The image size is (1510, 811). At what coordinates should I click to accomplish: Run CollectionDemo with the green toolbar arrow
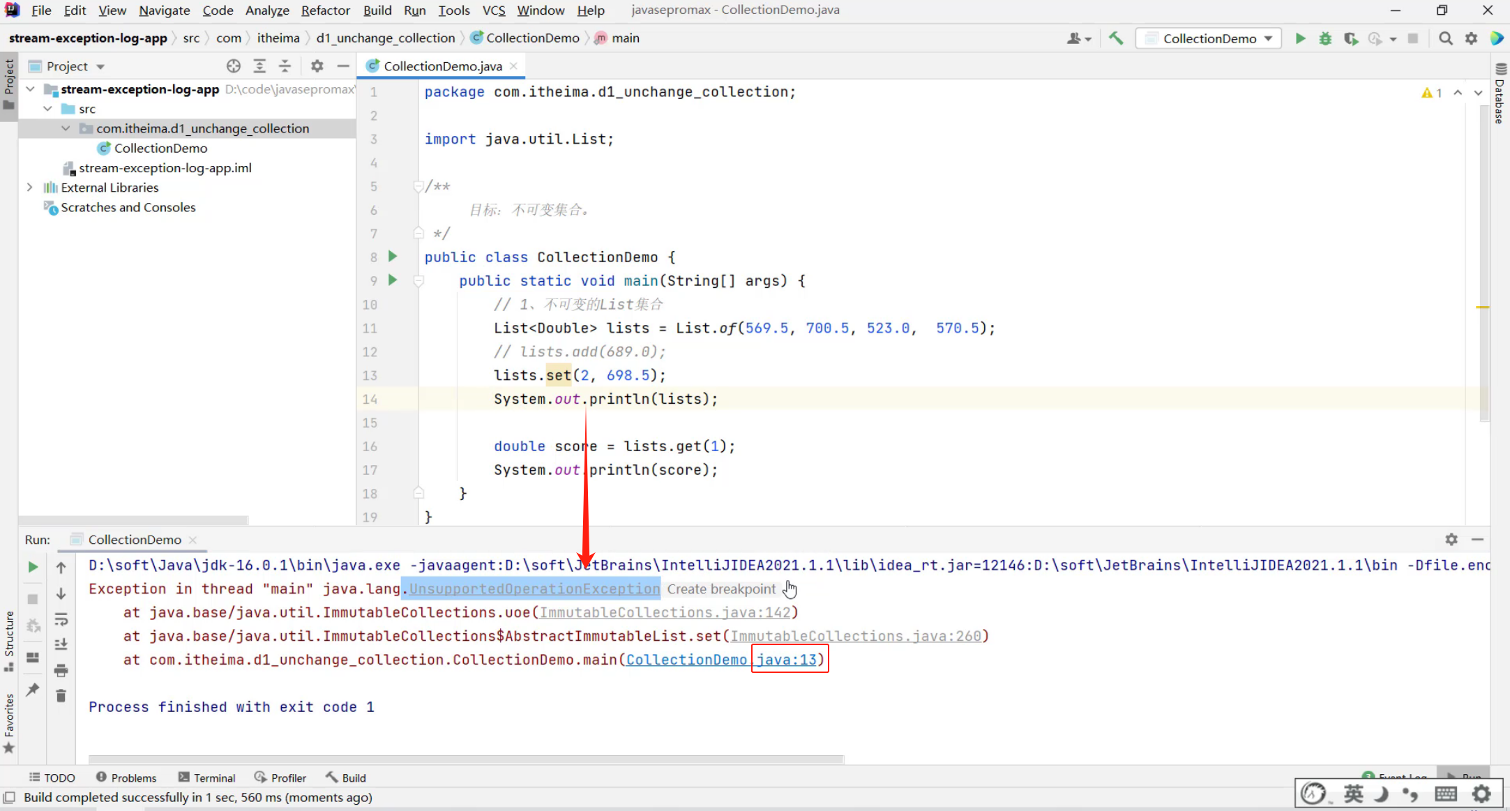[1300, 38]
